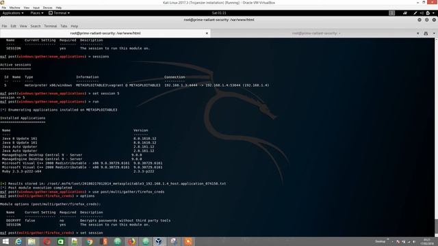438x246 pixels.
Task: Close the active /var/www/html terminal tab
Action: pyautogui.click(x=207, y=33)
